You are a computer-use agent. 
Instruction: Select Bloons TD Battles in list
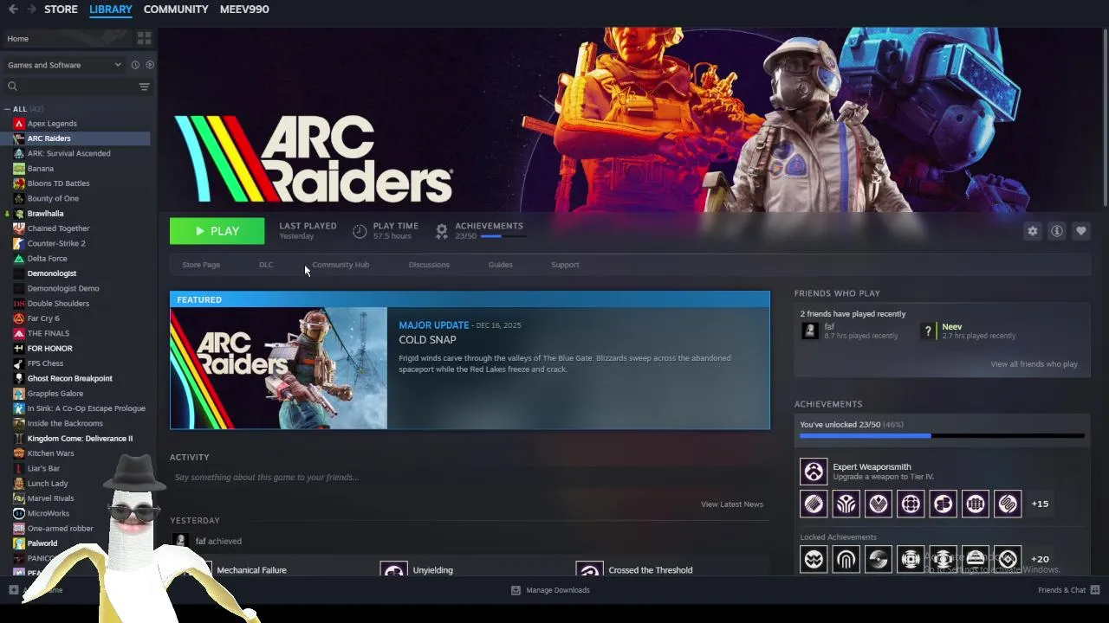[x=58, y=183]
